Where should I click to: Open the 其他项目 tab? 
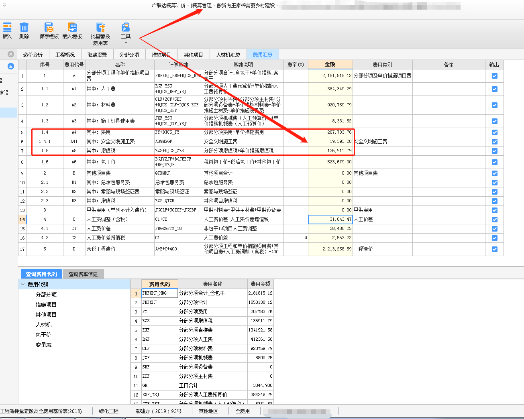pyautogui.click(x=194, y=55)
